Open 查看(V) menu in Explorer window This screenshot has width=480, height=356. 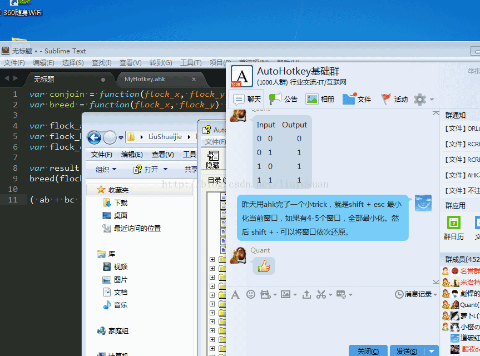162,155
